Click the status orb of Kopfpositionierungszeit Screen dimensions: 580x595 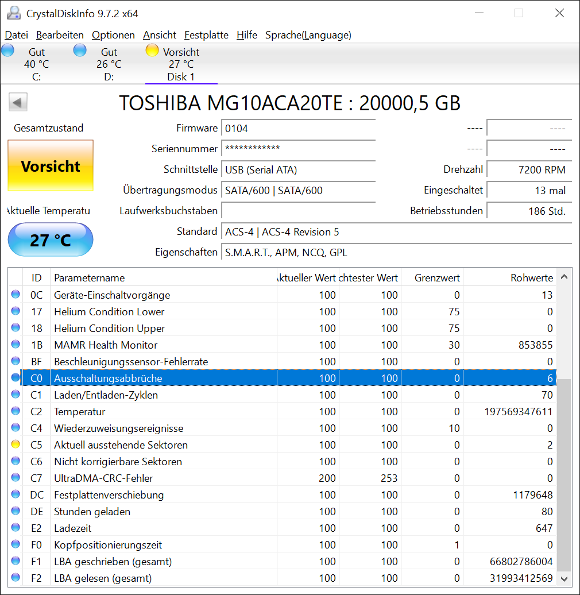click(16, 544)
